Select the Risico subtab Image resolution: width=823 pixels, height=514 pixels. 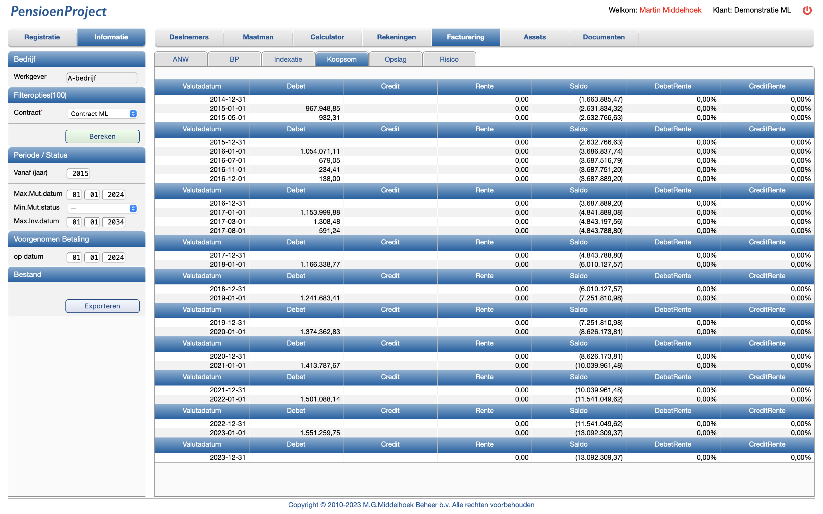pyautogui.click(x=449, y=59)
